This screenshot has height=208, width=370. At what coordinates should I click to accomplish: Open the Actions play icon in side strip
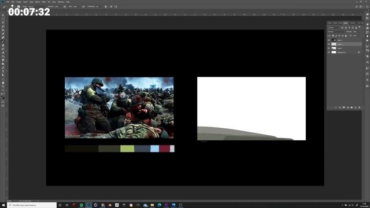click(367, 40)
